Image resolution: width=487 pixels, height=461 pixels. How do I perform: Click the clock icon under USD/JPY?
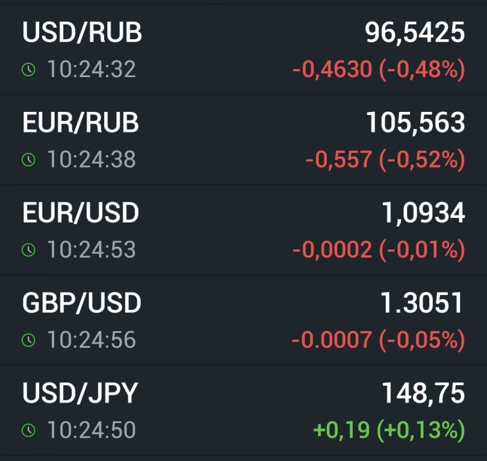point(28,430)
